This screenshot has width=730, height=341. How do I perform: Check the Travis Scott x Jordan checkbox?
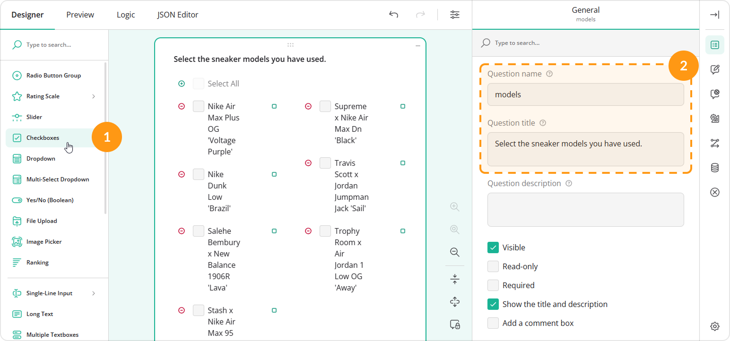[325, 163]
